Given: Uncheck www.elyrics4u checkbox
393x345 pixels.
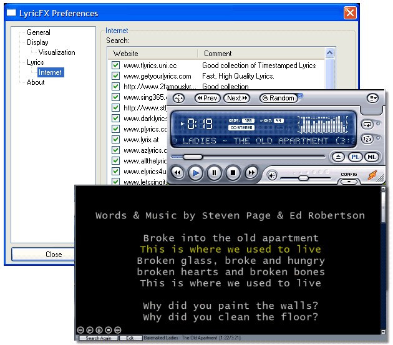Looking at the screenshot, I should pyautogui.click(x=115, y=171).
